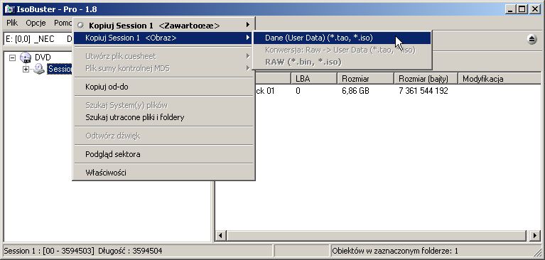Click the Session 1 disc icon
The height and width of the screenshot is (260, 545).
(x=39, y=69)
